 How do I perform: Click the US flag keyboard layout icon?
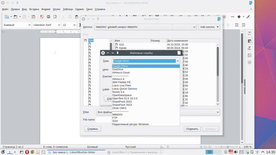pyautogui.click(x=231, y=152)
